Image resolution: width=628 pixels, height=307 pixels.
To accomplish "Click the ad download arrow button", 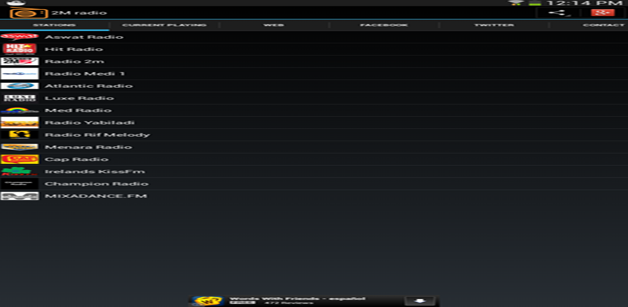I will click(x=419, y=301).
